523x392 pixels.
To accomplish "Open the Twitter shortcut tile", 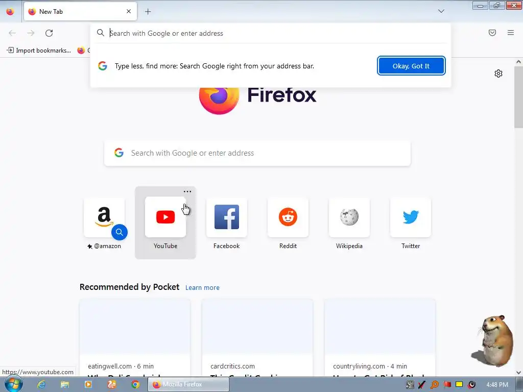I will [411, 223].
